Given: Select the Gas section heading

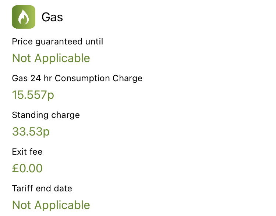Looking at the screenshot, I should (52, 17).
